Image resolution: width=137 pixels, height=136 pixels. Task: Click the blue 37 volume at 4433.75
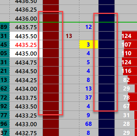88,97
